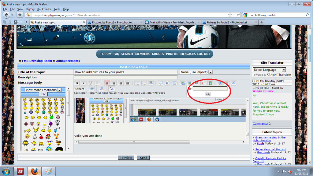Screen dimensions: 313x176
Task: Open the History menu
Action: 30,9
